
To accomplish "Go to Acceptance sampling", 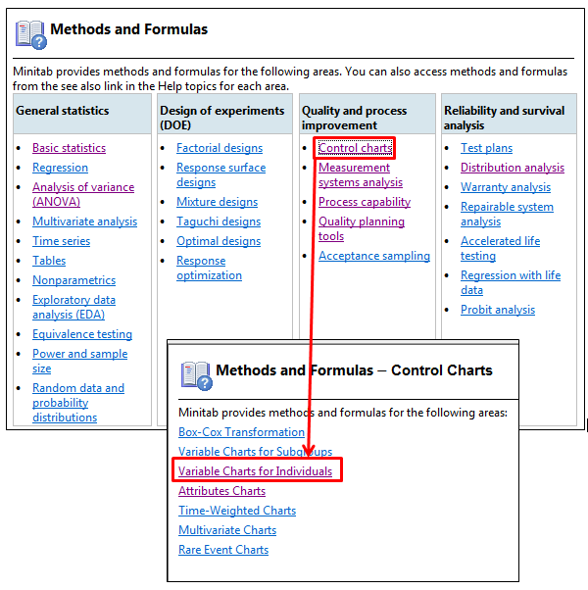I will [374, 256].
